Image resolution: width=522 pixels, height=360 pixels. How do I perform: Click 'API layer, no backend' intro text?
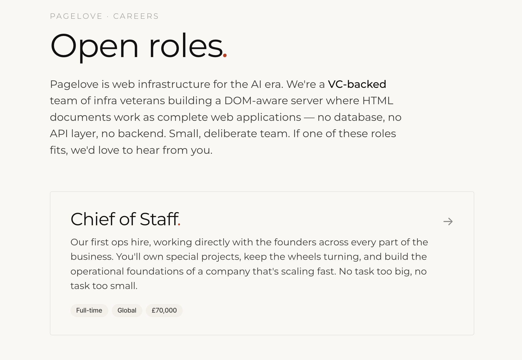(108, 133)
